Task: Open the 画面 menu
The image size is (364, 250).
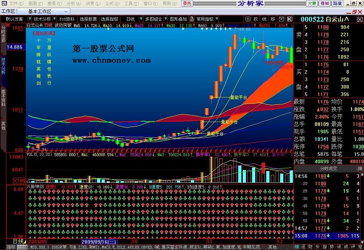Action: [x=35, y=4]
